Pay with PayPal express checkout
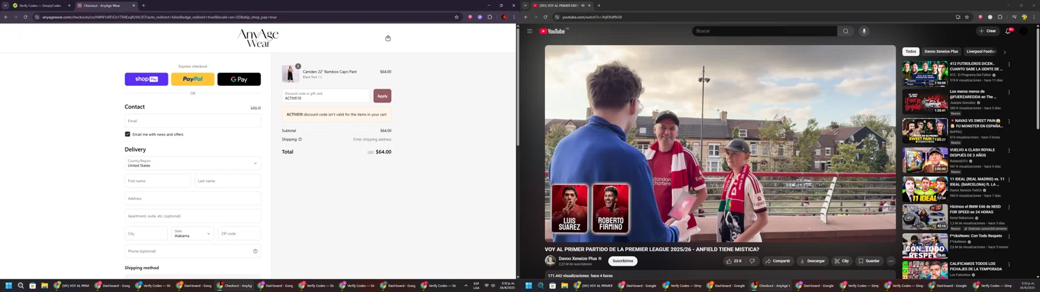This screenshot has width=1040, height=292. click(x=193, y=79)
